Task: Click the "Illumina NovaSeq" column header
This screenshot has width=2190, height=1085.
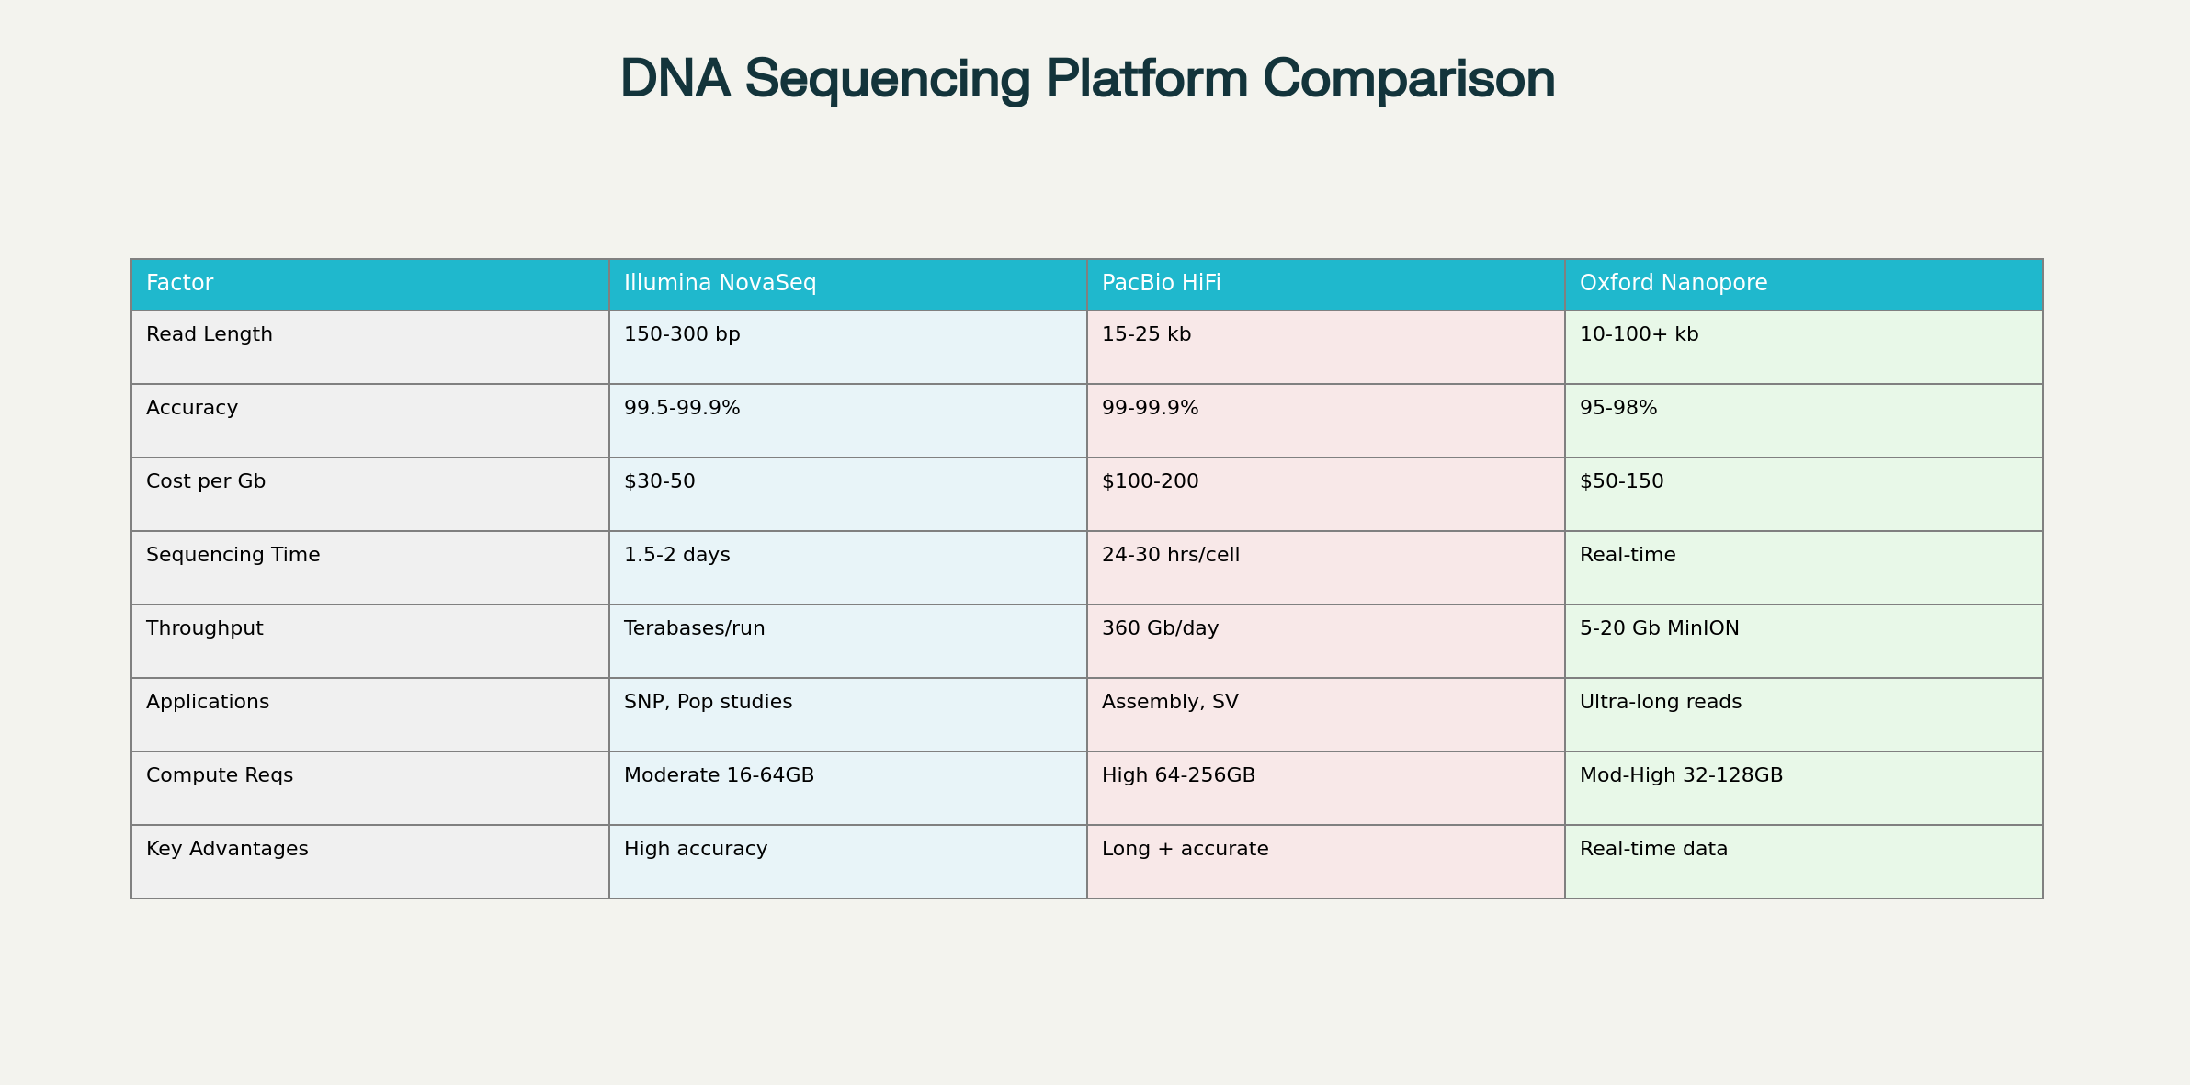Action: point(720,284)
